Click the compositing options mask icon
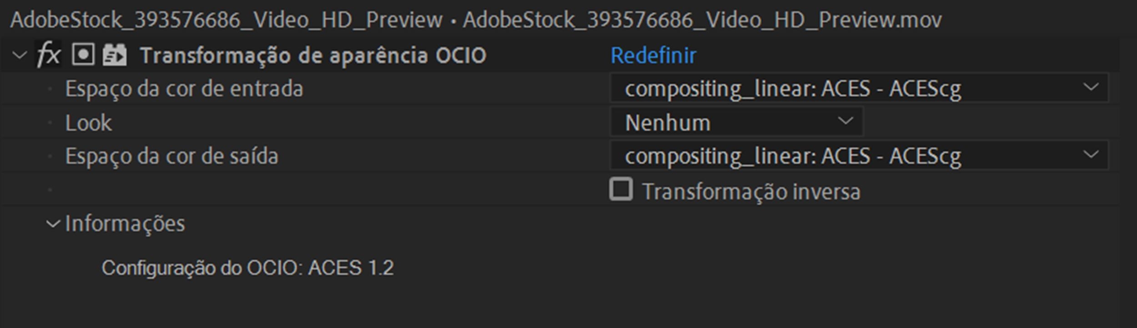 click(82, 54)
